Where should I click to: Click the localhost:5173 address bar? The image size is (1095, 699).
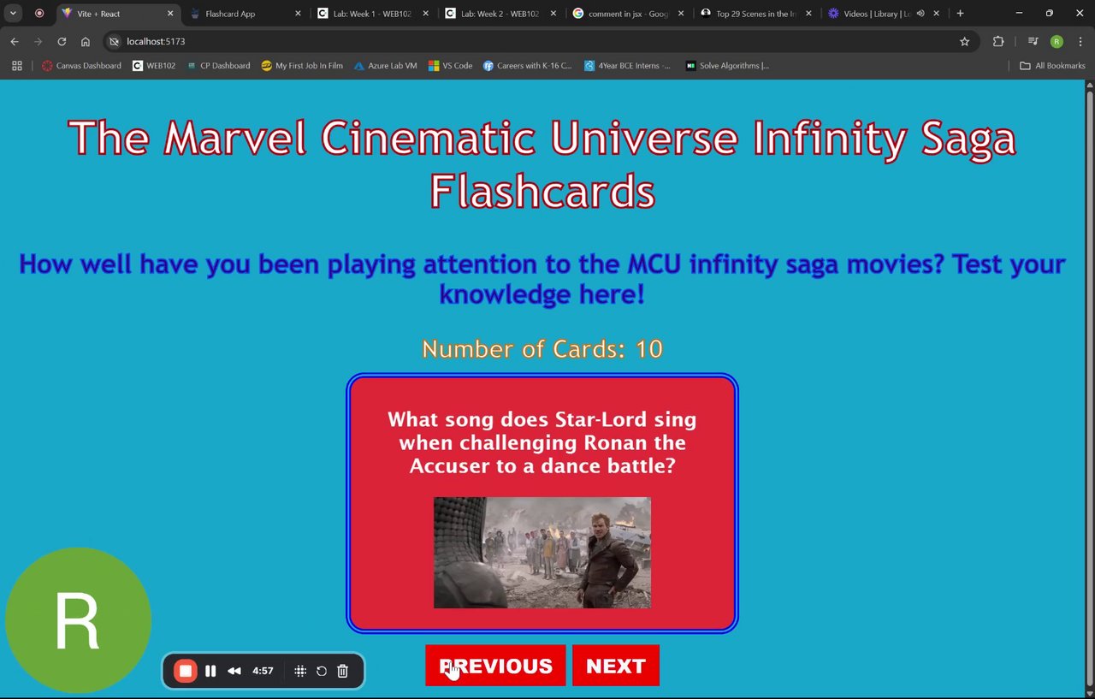[539, 41]
